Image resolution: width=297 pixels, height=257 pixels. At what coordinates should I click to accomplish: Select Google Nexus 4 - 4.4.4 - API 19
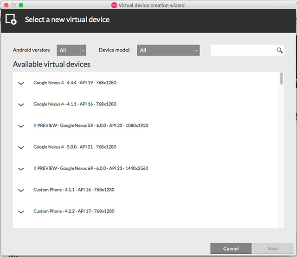click(x=75, y=83)
